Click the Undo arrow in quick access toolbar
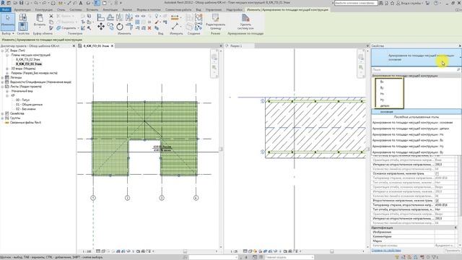The width and height of the screenshot is (462, 260). [x=36, y=3]
